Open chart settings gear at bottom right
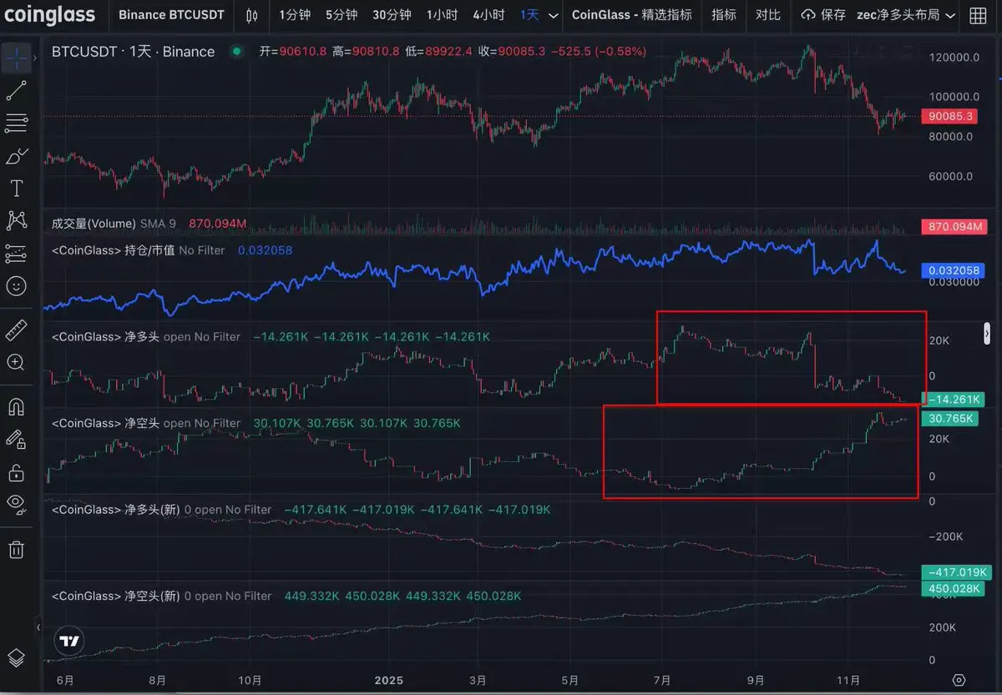 [x=959, y=679]
